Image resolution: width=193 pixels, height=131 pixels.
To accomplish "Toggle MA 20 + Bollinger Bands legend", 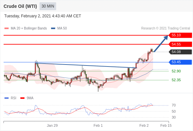I will [x=26, y=28].
